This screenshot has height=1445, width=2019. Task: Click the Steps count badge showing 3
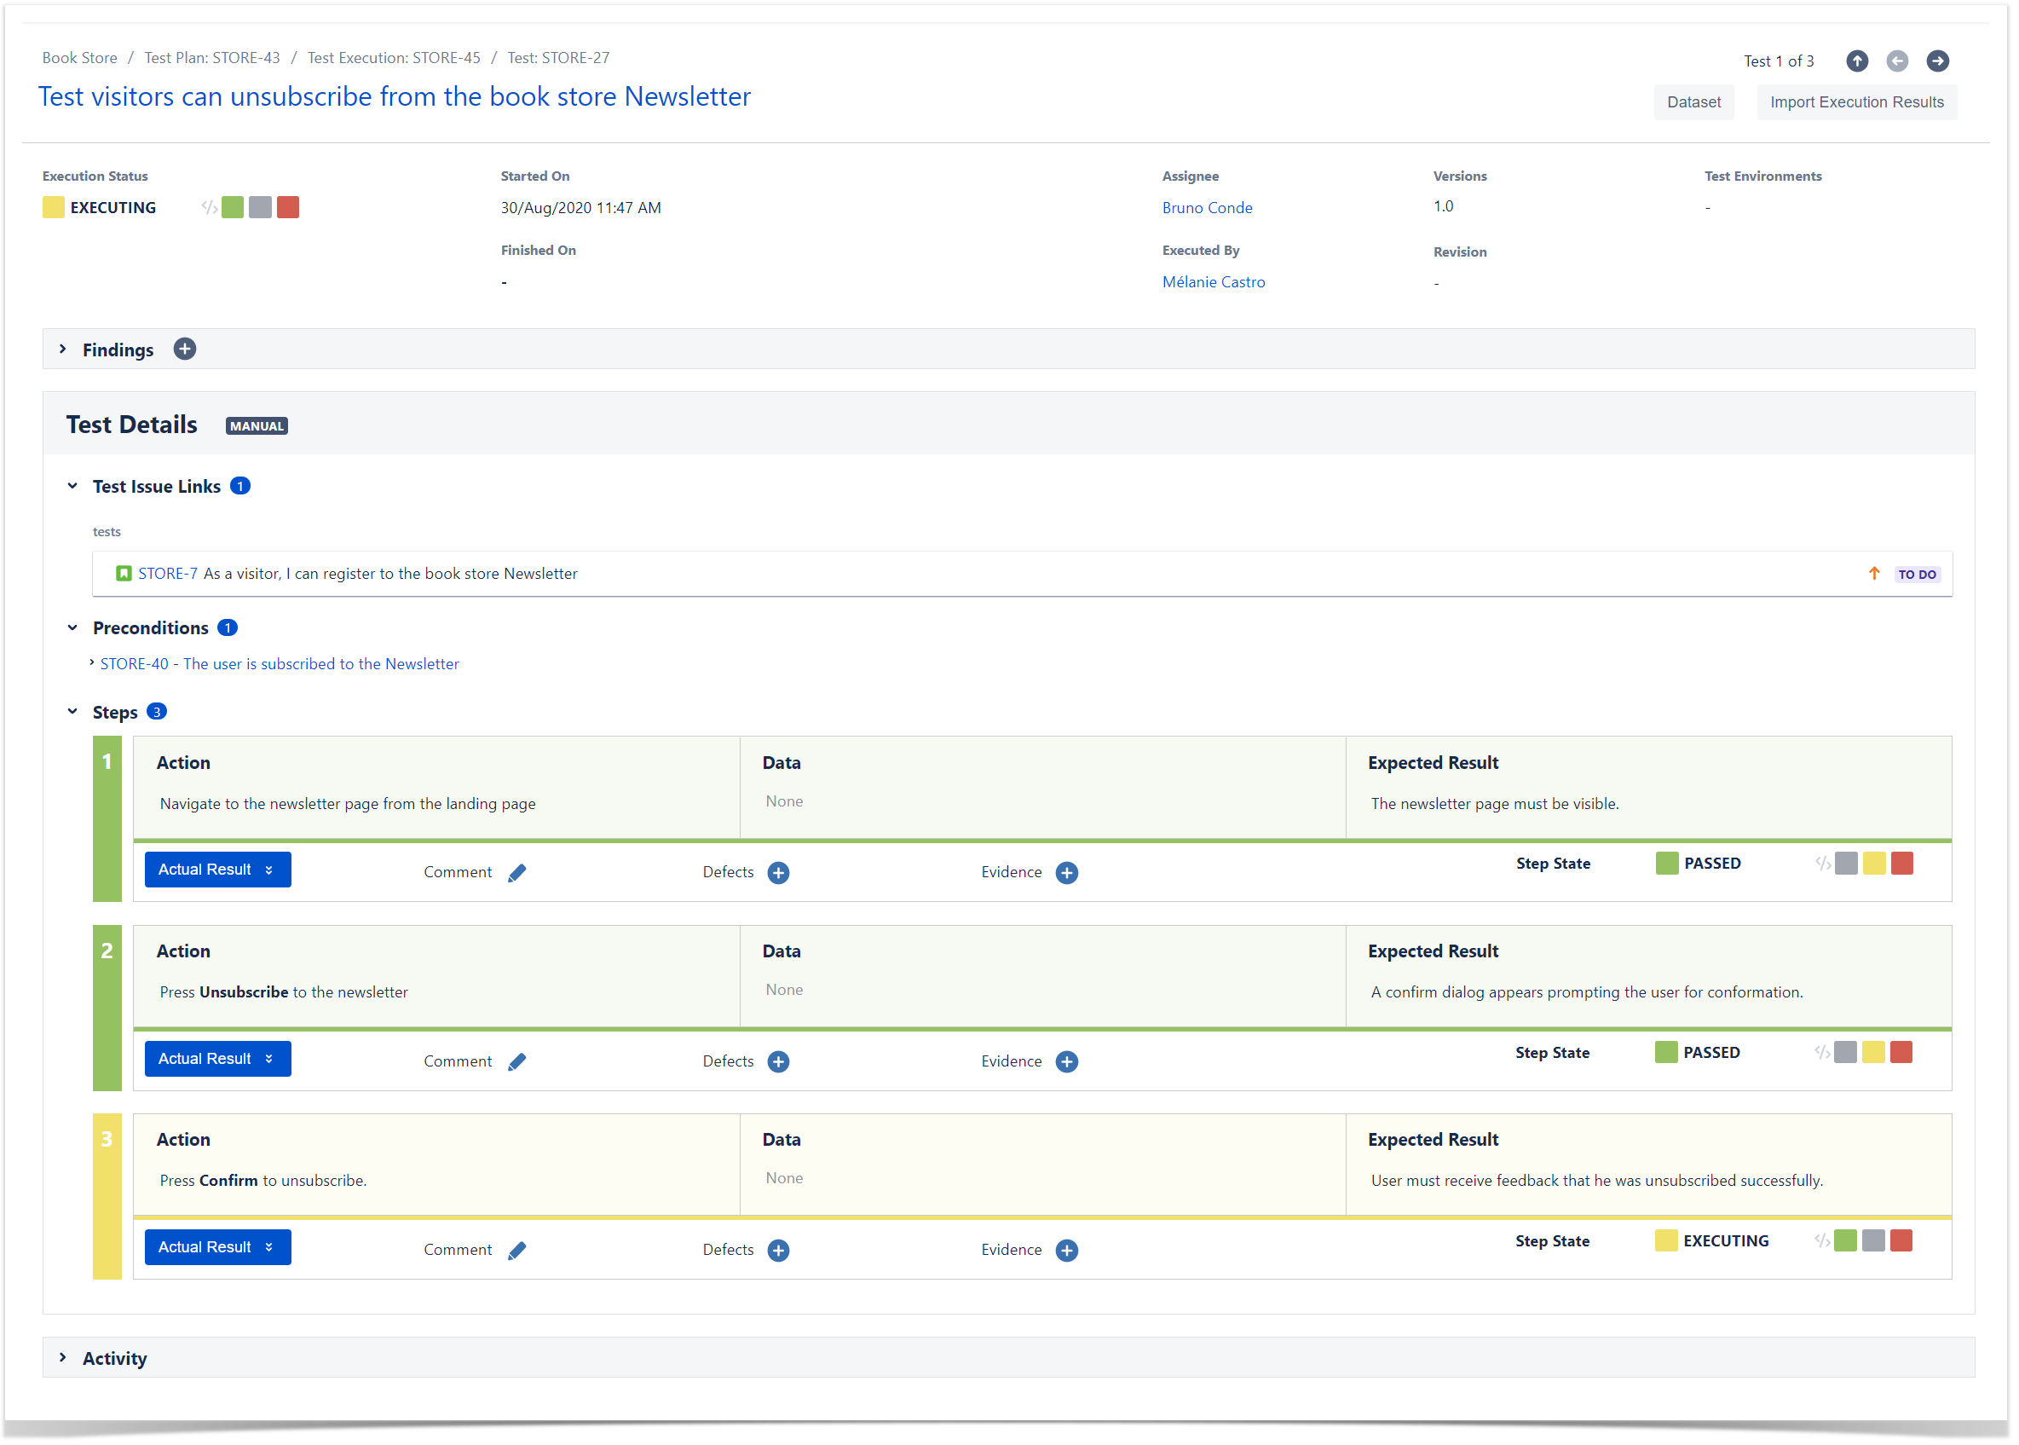(157, 712)
